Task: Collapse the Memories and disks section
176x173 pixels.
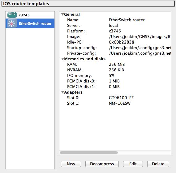Action: click(62, 59)
